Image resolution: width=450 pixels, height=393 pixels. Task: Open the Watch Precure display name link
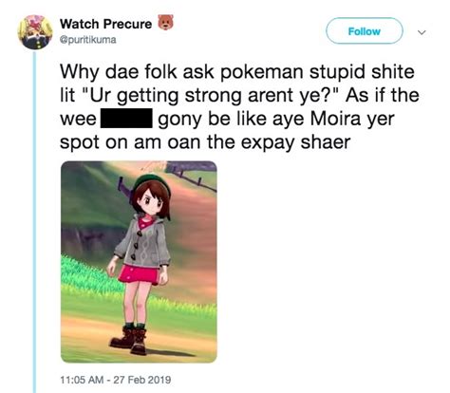point(106,24)
